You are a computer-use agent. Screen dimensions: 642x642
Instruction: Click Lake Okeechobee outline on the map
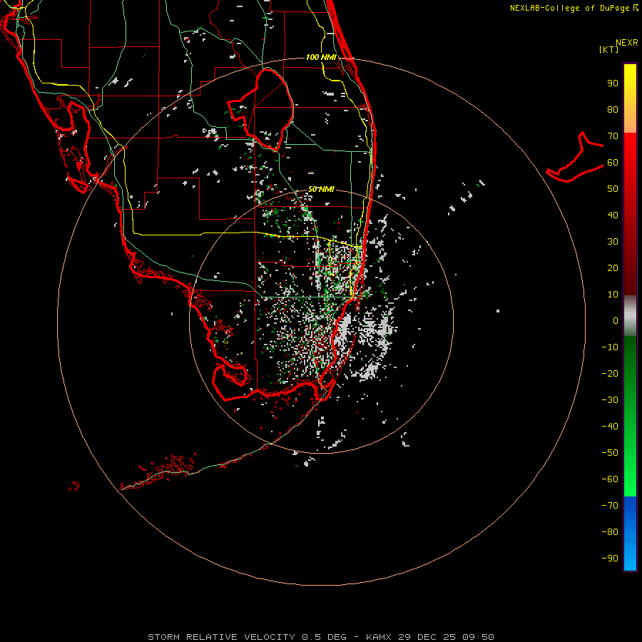(x=261, y=109)
